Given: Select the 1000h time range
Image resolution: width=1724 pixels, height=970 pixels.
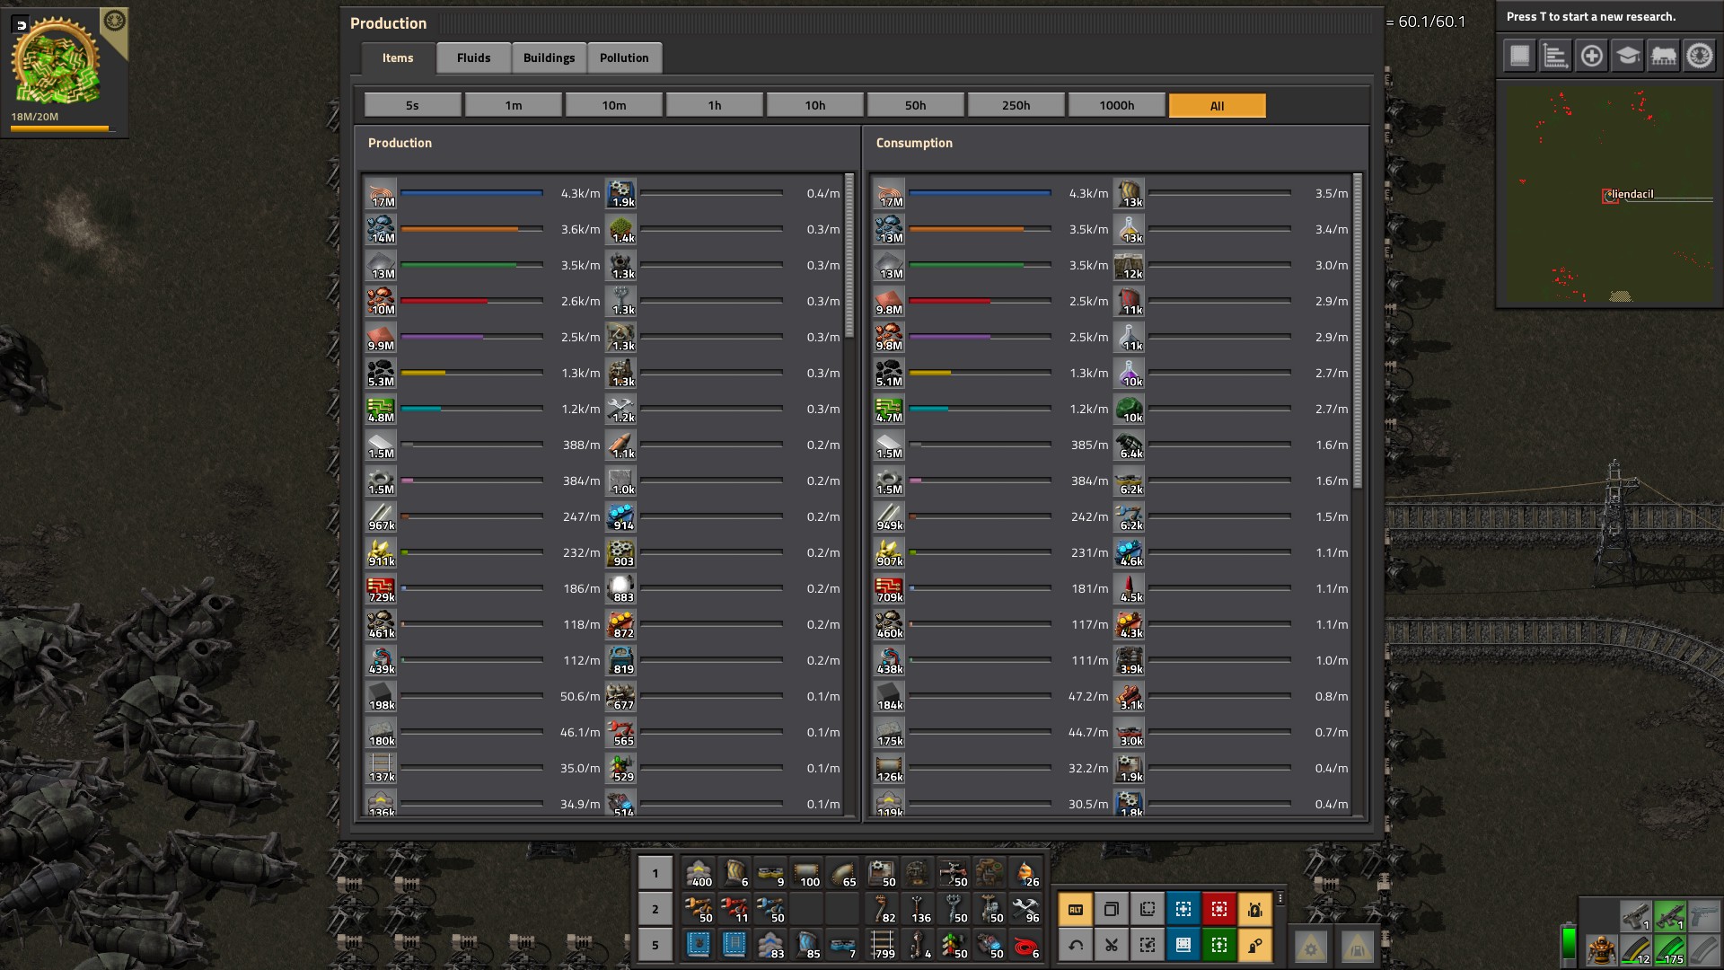Looking at the screenshot, I should pos(1116,105).
